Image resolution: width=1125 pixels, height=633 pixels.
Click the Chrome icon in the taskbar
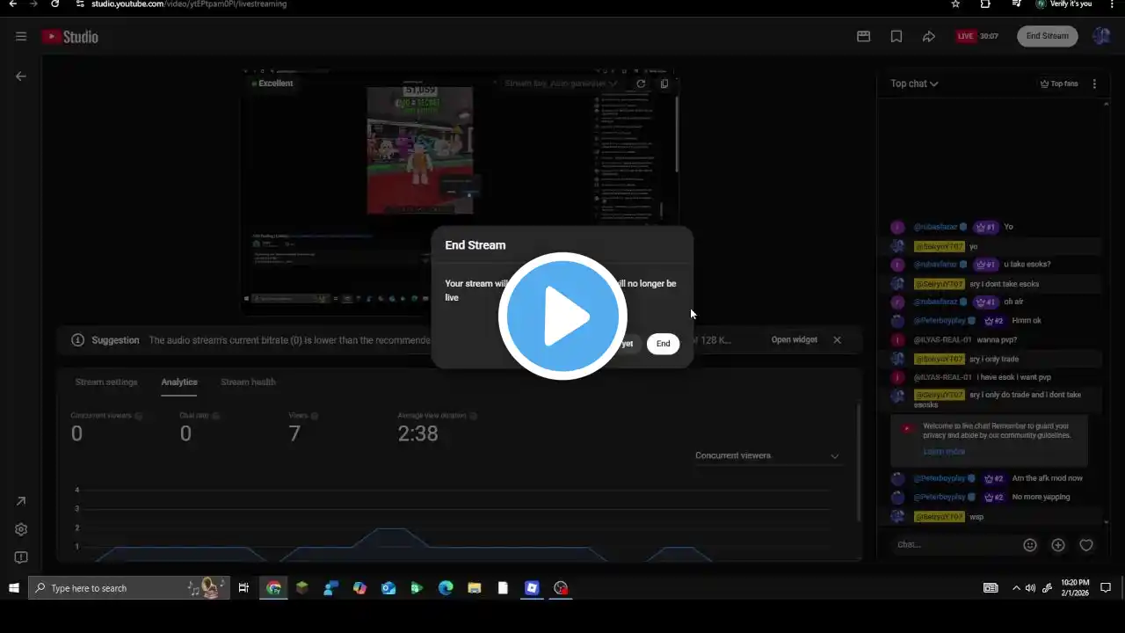click(274, 588)
